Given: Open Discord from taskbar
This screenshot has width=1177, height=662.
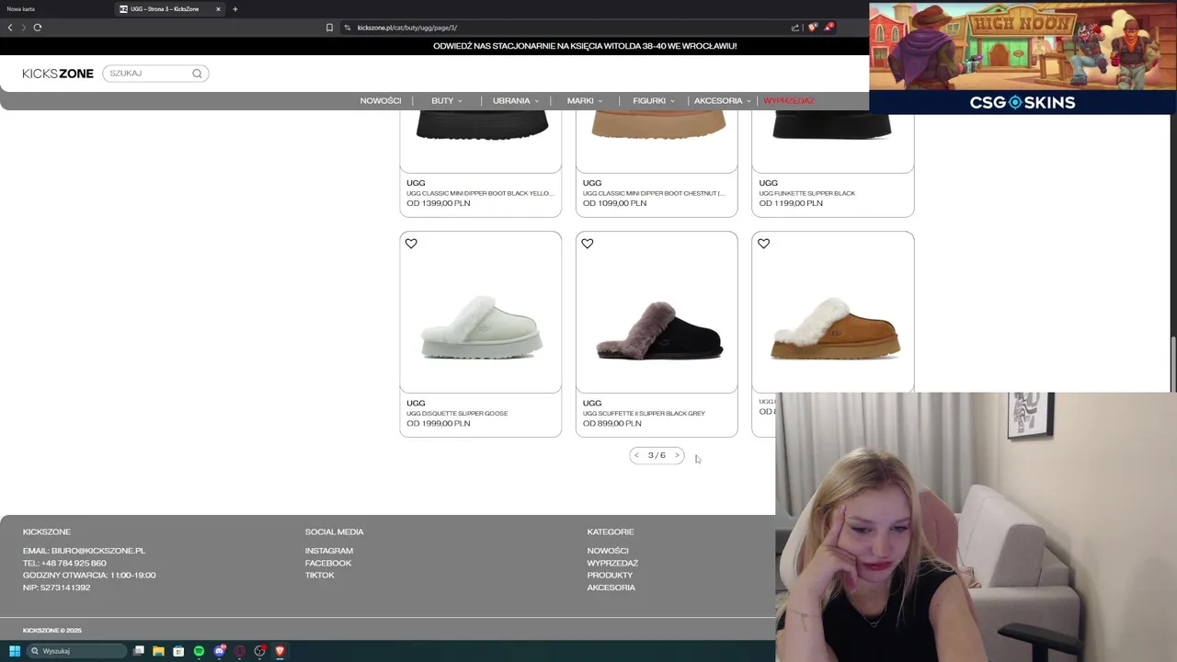Looking at the screenshot, I should [x=220, y=651].
